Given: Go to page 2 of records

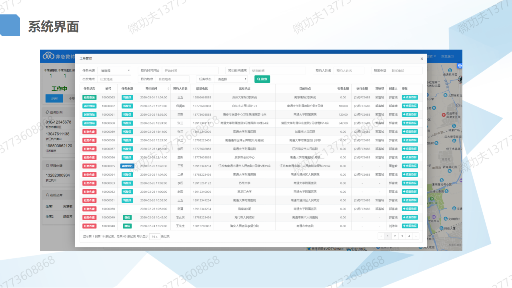Looking at the screenshot, I should (x=394, y=236).
